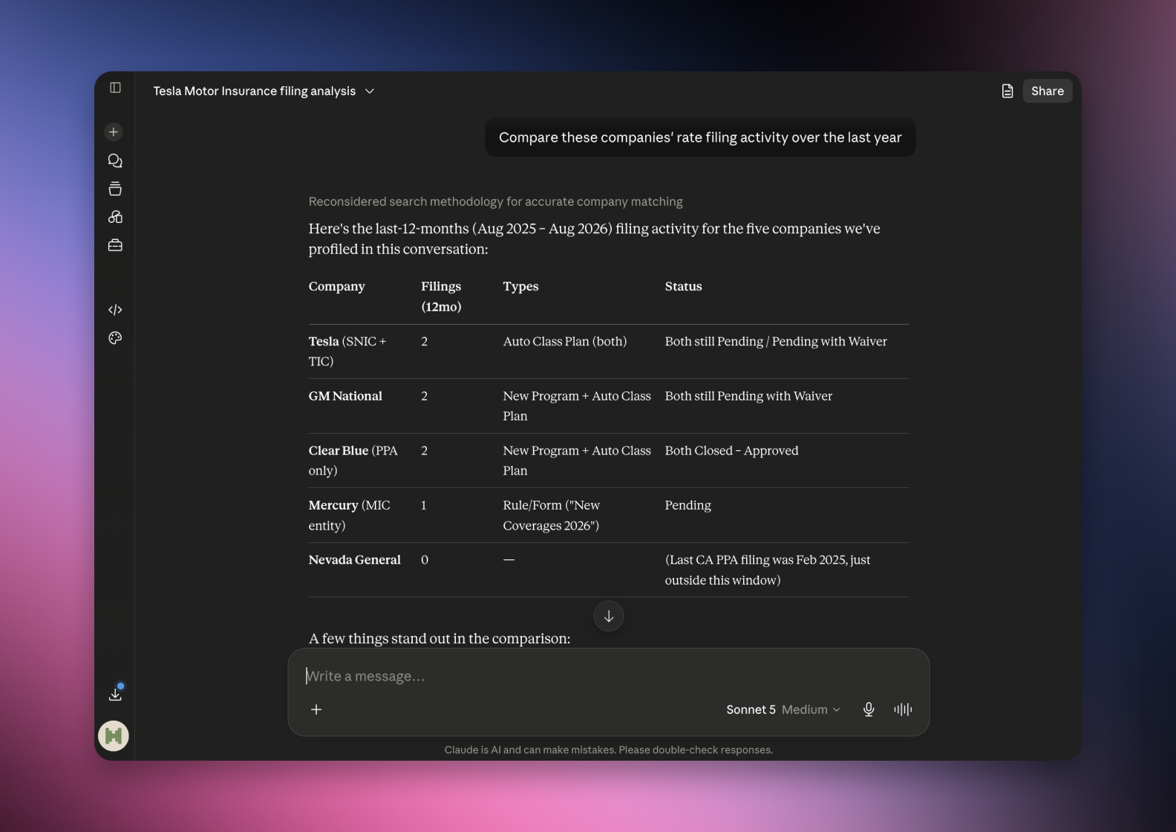The height and width of the screenshot is (832, 1176).
Task: Click "Both Closed – Approved" status cell
Action: 731,450
